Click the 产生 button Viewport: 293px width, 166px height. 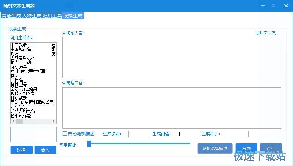point(271,148)
